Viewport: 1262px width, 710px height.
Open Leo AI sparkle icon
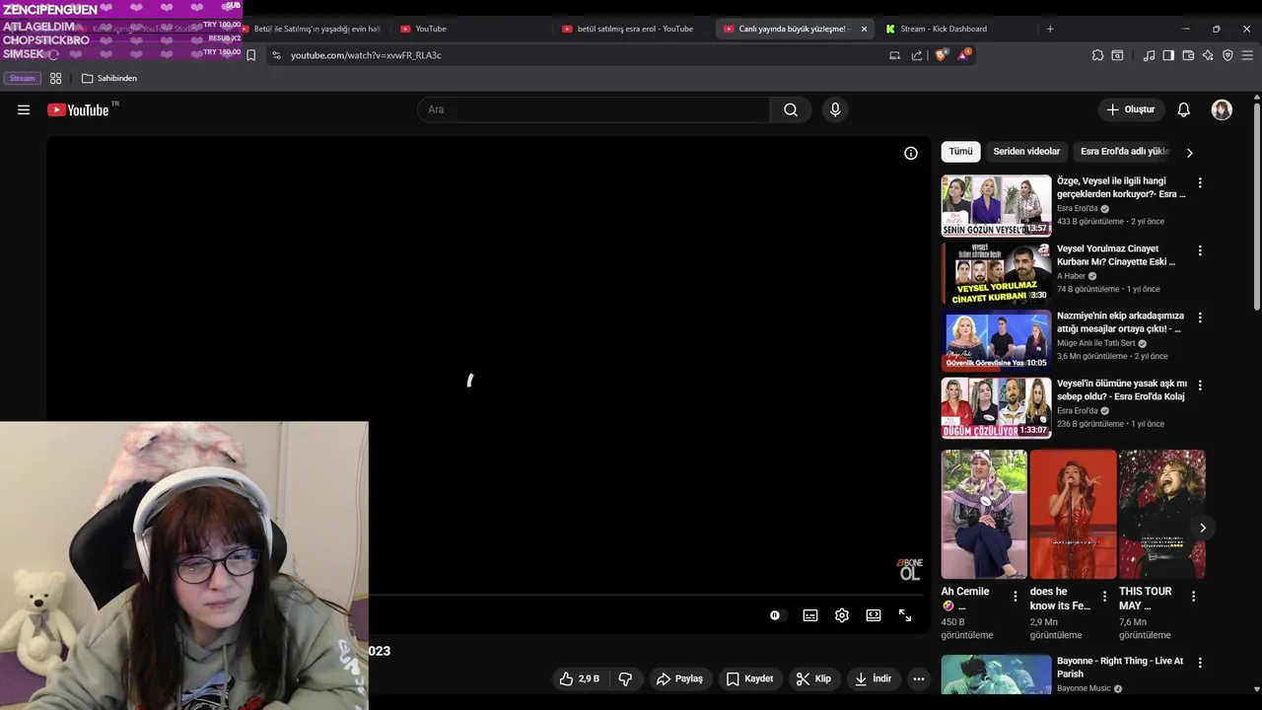pyautogui.click(x=1208, y=55)
